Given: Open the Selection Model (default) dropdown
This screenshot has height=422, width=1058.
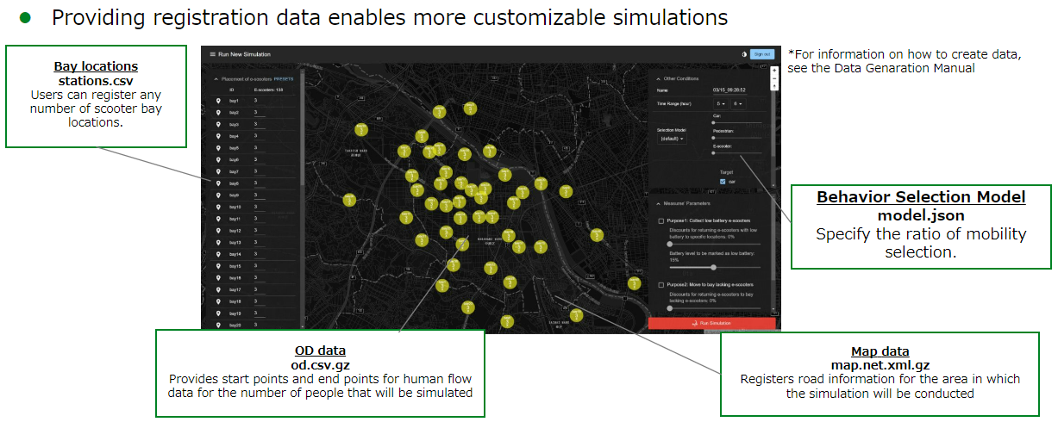Looking at the screenshot, I should [x=671, y=138].
